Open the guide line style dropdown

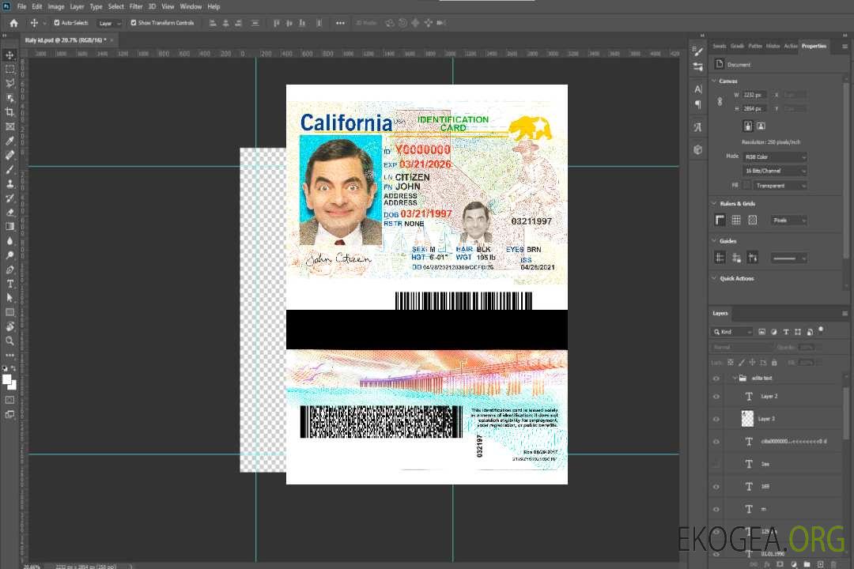click(x=789, y=258)
